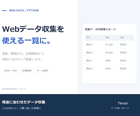140x116 pixels.
Task: Click the 価格 column header
Action: click(107, 38)
